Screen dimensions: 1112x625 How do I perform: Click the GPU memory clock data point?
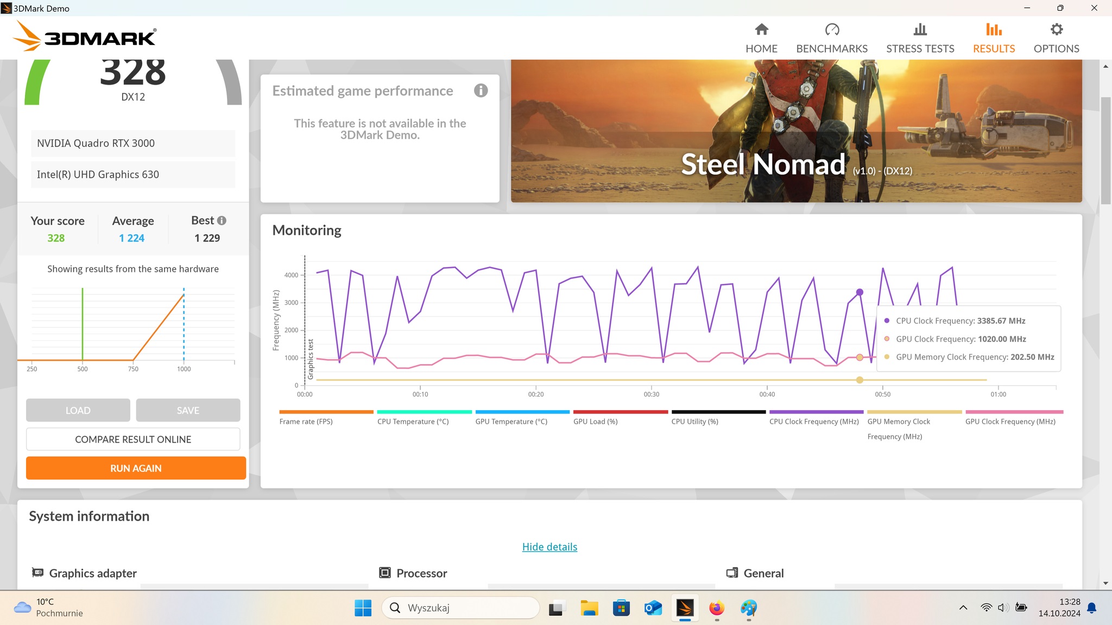(x=860, y=380)
